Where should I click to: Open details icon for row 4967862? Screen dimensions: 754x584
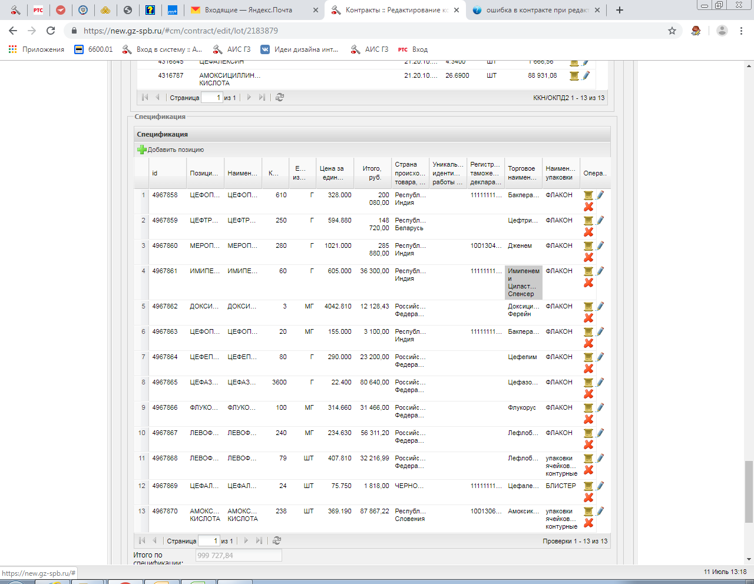click(x=588, y=306)
